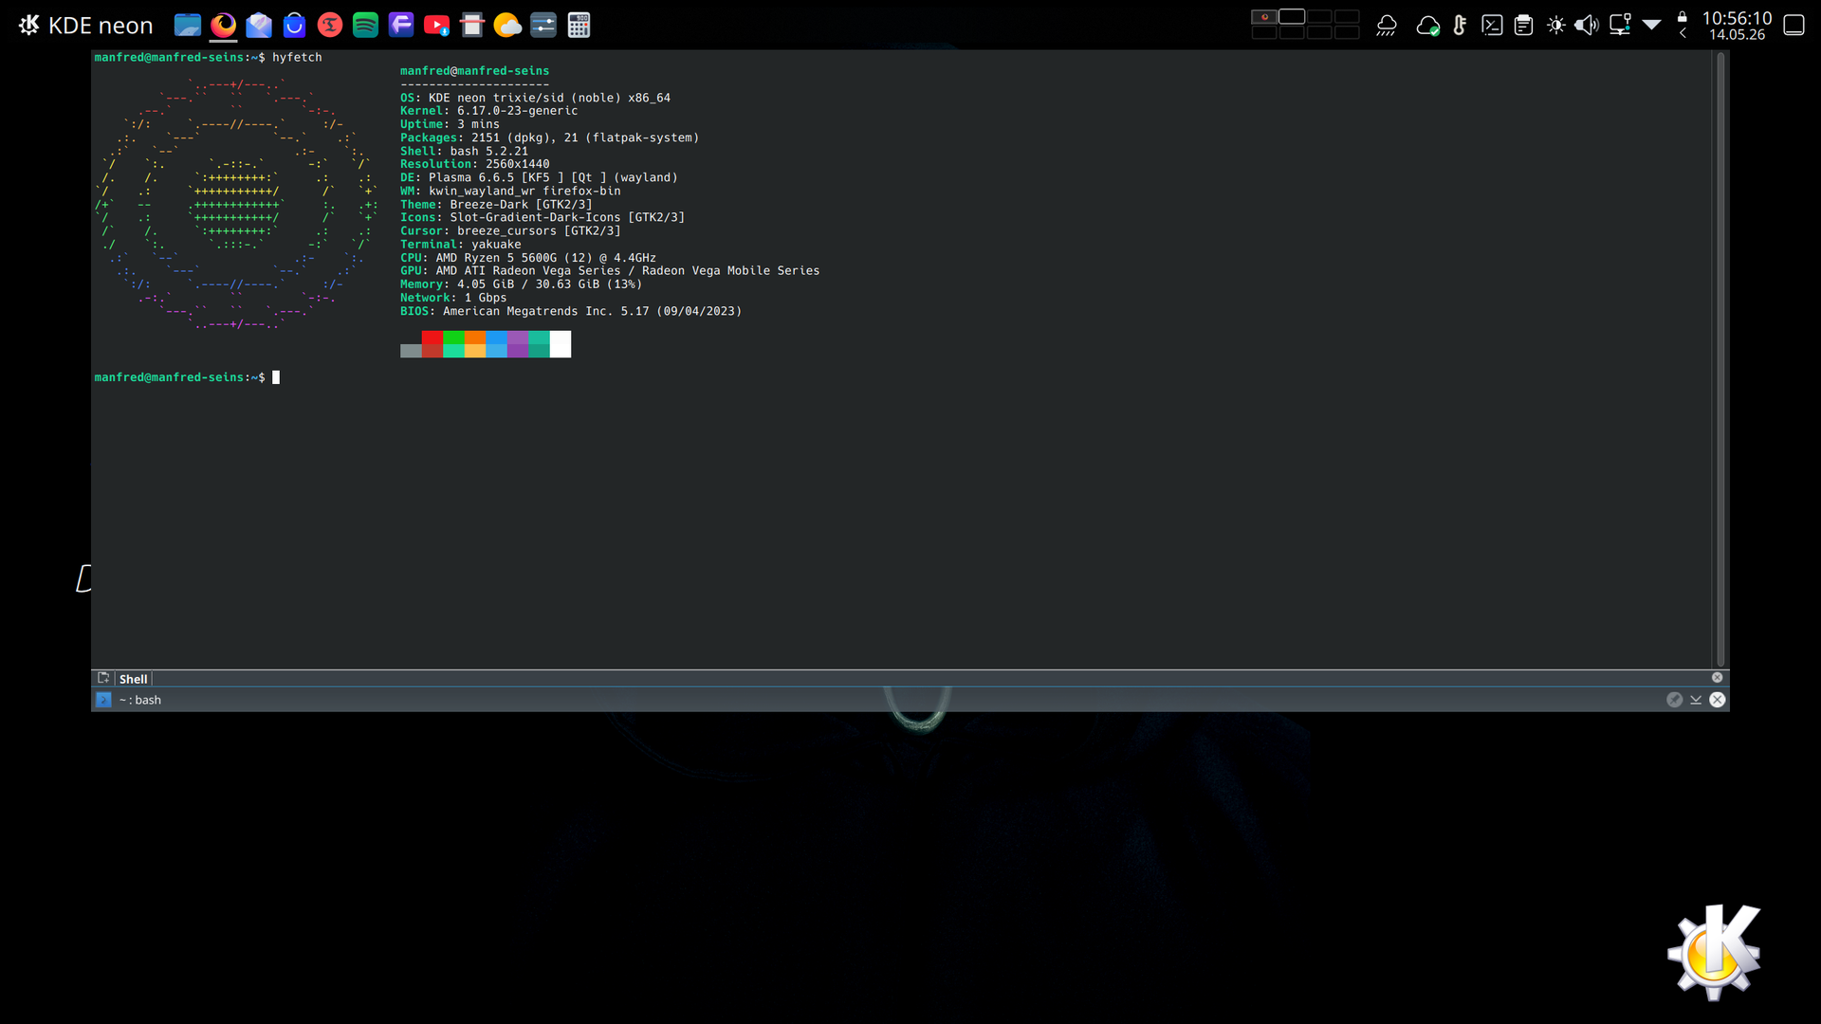Image resolution: width=1821 pixels, height=1024 pixels.
Task: Launch the document scanner app
Action: click(x=472, y=26)
